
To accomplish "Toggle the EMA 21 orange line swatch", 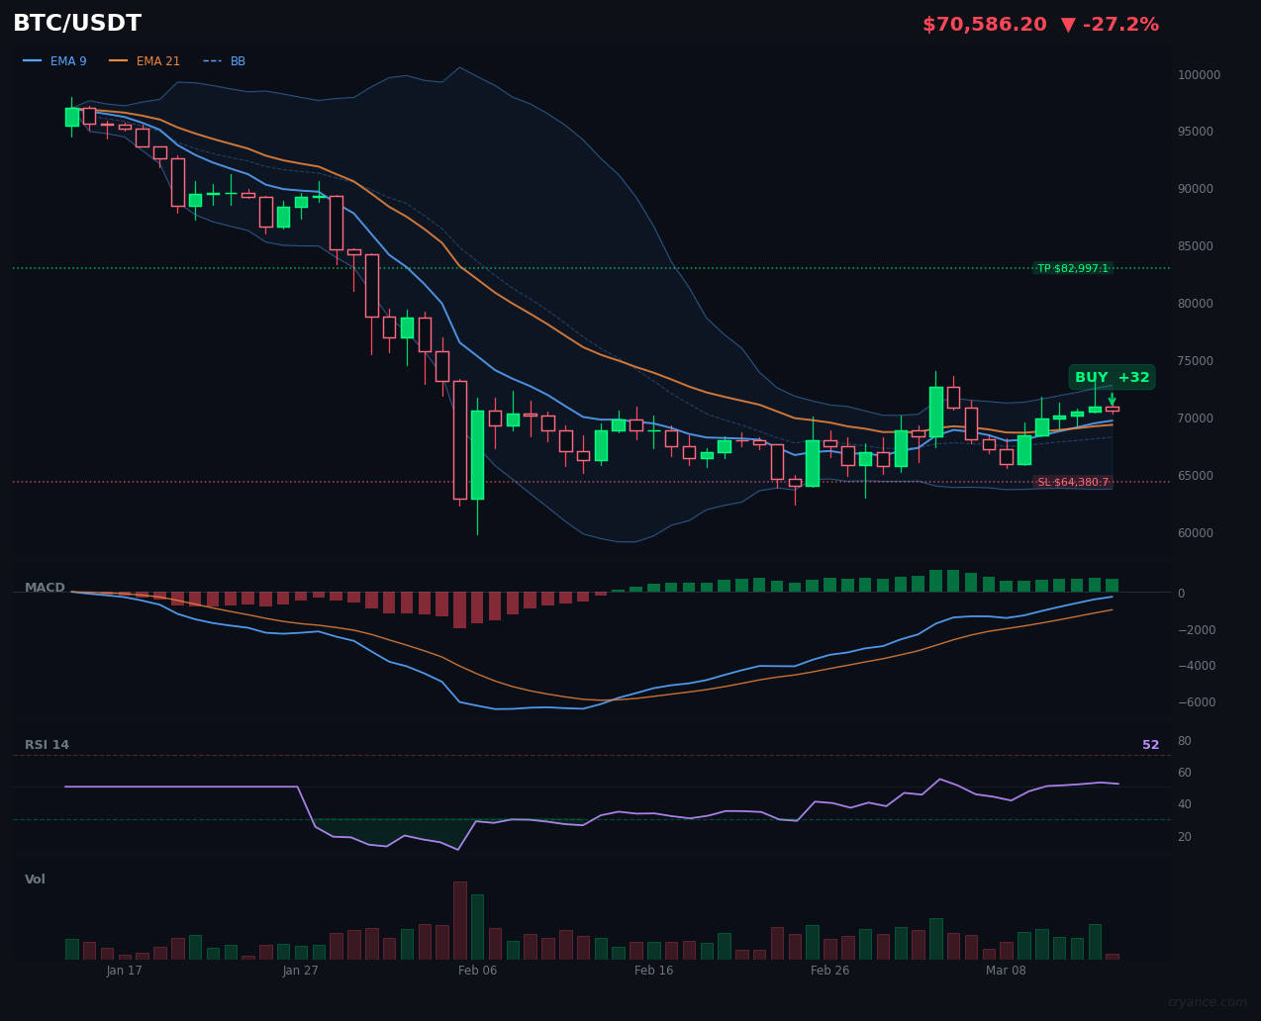I will tap(119, 60).
